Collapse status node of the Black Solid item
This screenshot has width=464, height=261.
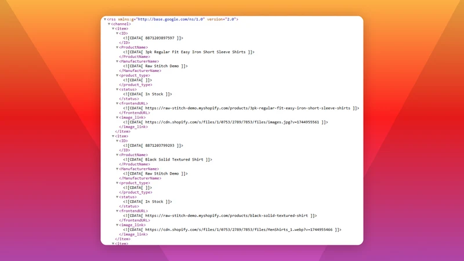(117, 197)
